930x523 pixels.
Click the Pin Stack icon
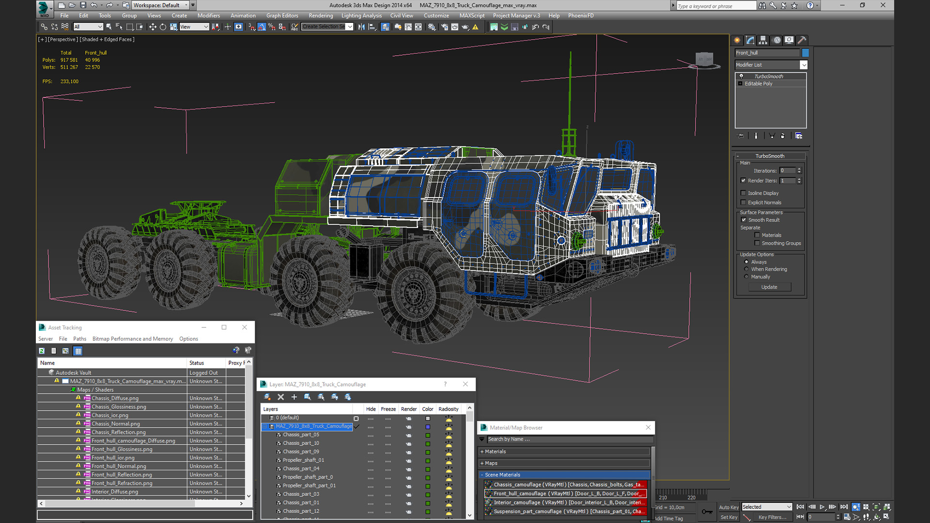pyautogui.click(x=740, y=136)
